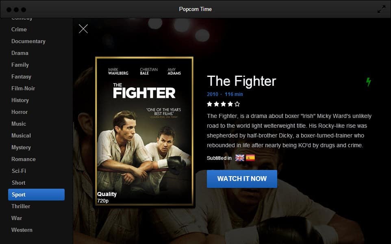Click The Fighter movie poster
Image resolution: width=391 pixels, height=244 pixels.
pyautogui.click(x=144, y=131)
